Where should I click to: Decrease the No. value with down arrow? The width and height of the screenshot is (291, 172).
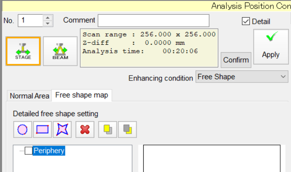coord(48,23)
